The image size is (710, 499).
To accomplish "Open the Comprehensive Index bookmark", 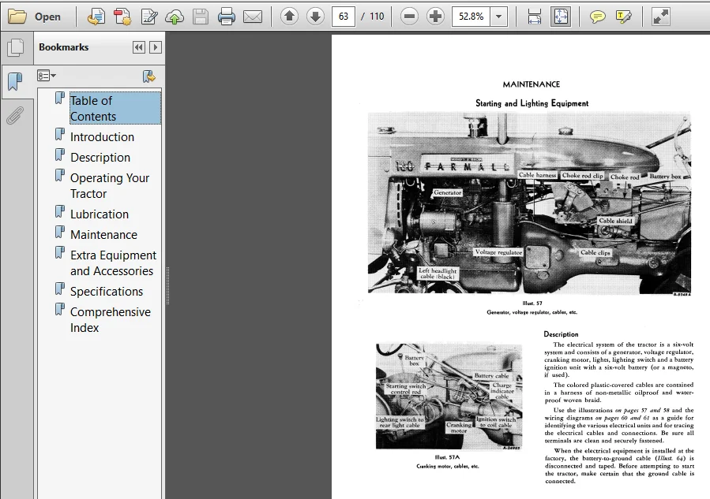I will 111,319.
